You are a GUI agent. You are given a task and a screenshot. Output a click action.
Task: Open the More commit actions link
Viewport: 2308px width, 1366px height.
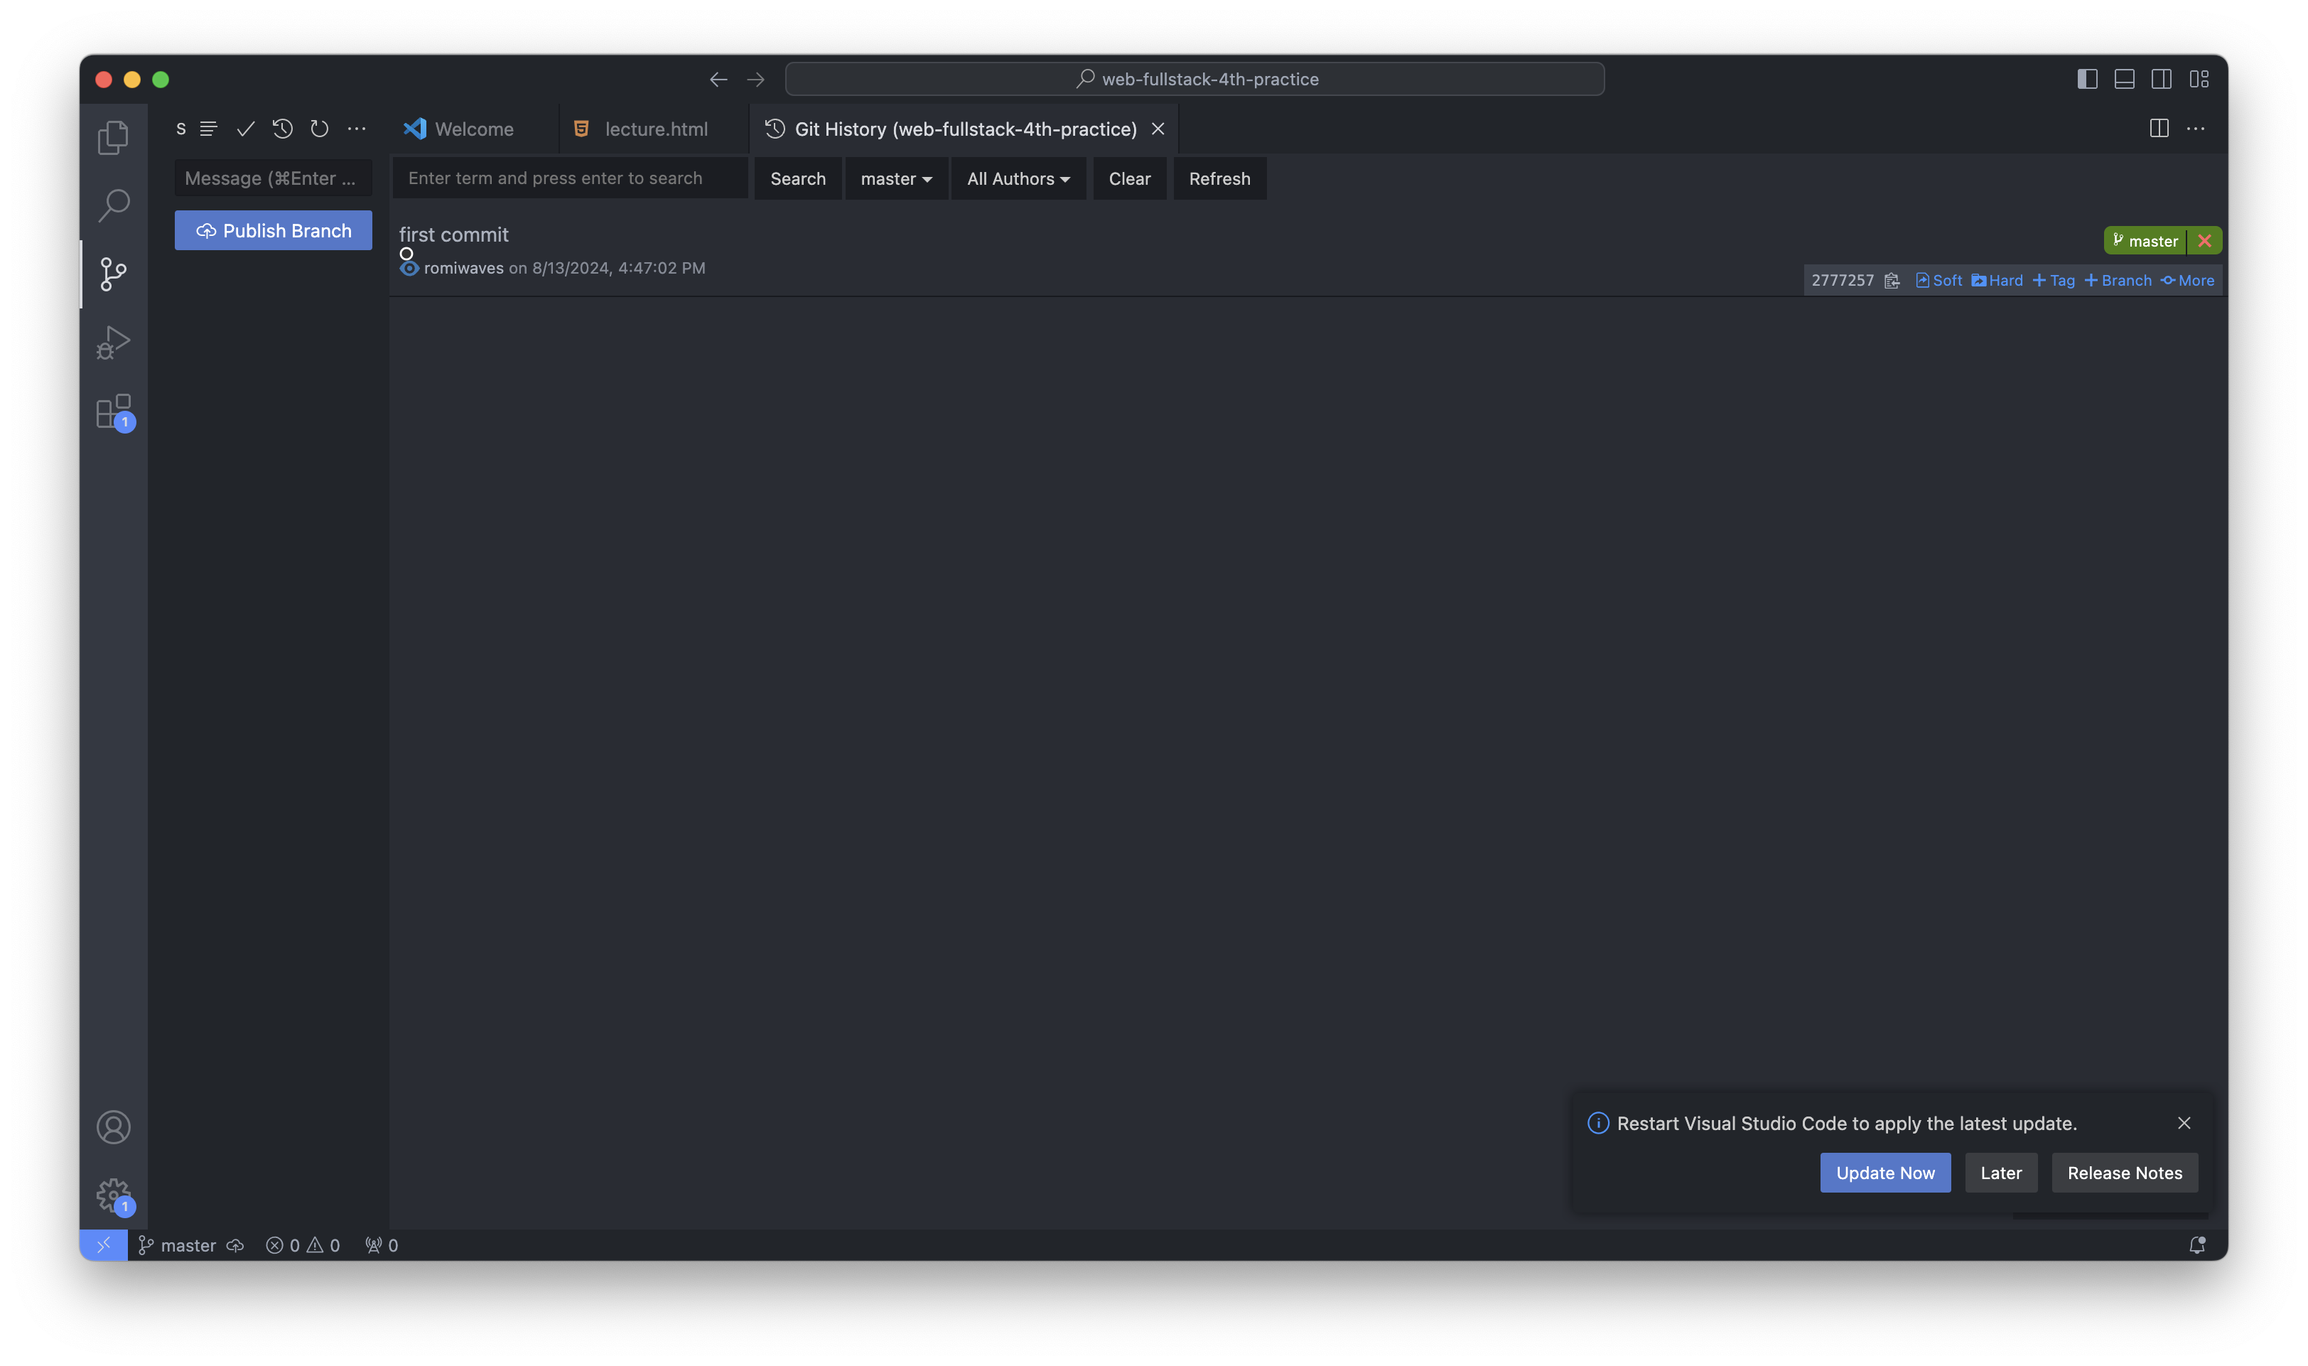pos(2187,281)
